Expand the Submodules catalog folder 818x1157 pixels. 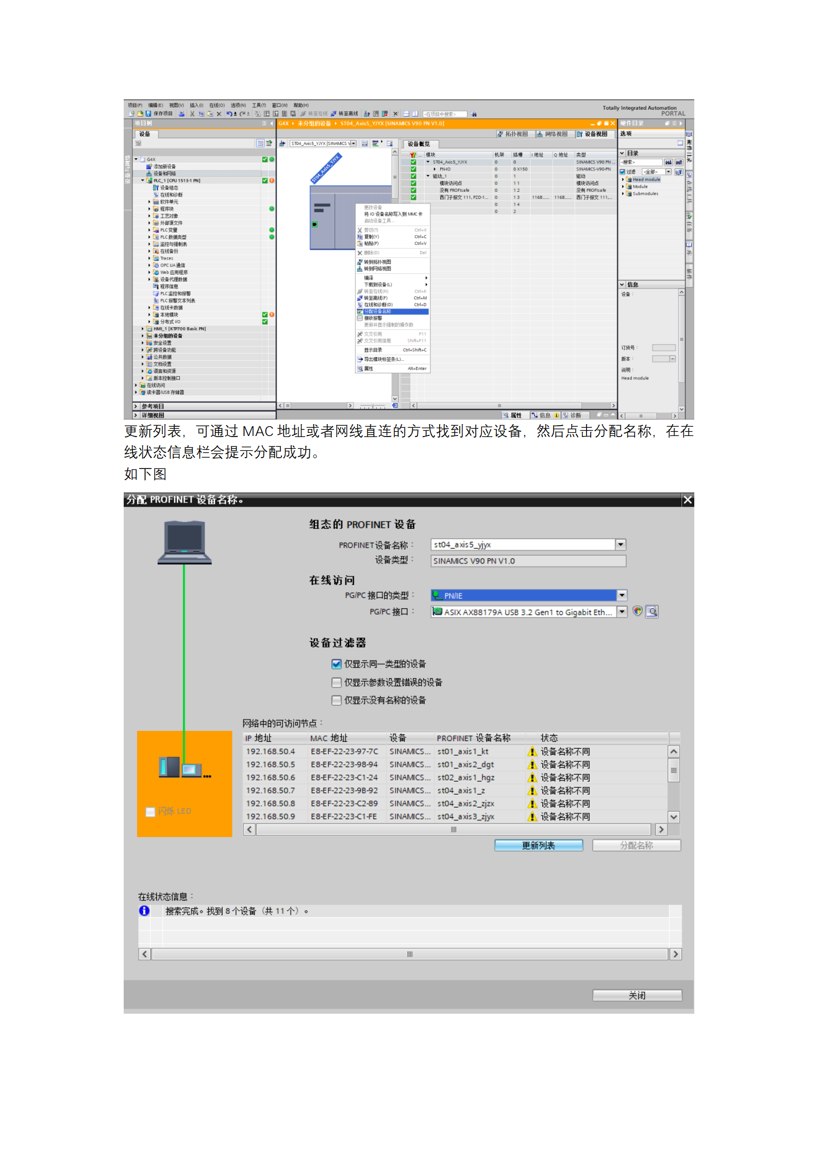(x=623, y=194)
